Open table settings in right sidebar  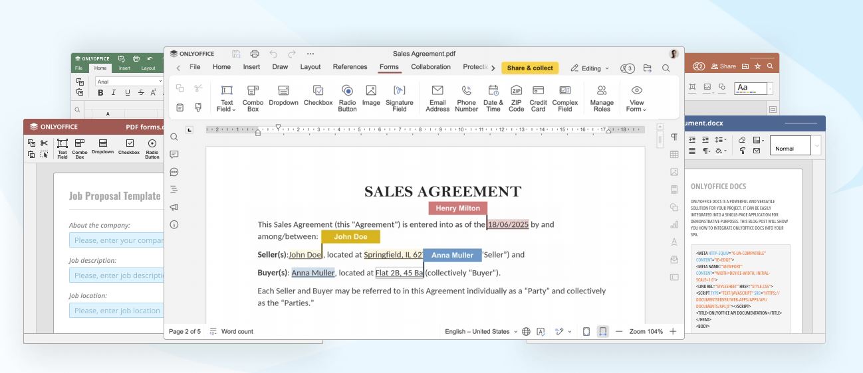pyautogui.click(x=674, y=155)
